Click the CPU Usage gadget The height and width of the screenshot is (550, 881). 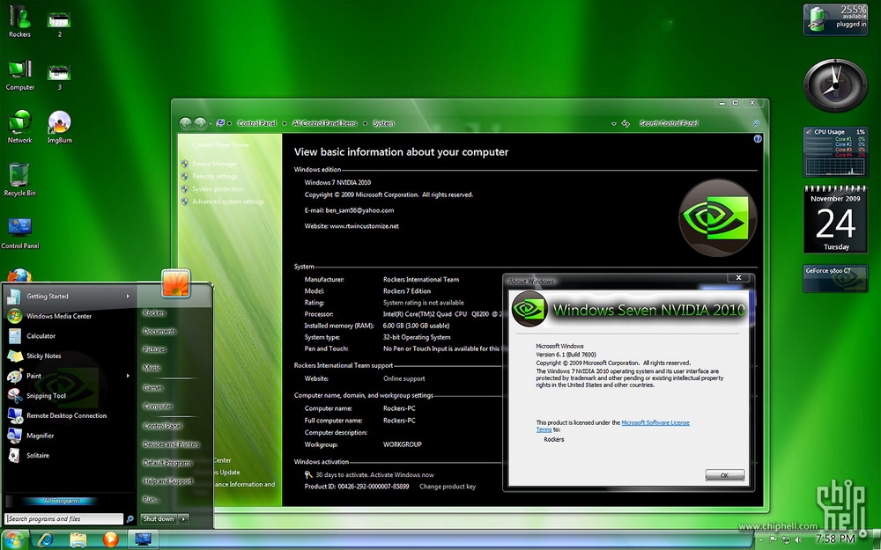[x=835, y=152]
